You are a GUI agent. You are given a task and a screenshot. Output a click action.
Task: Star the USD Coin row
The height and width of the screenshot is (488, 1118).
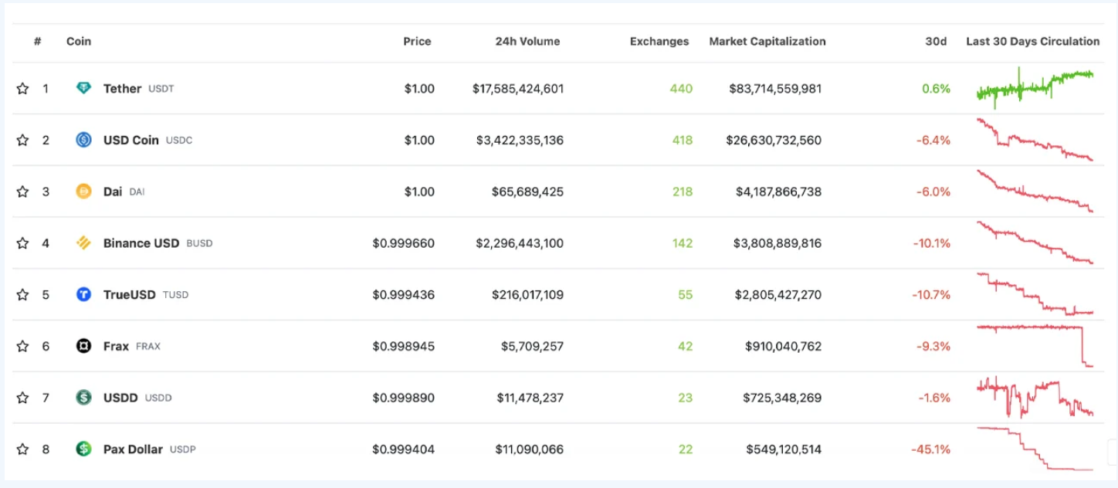click(x=22, y=141)
